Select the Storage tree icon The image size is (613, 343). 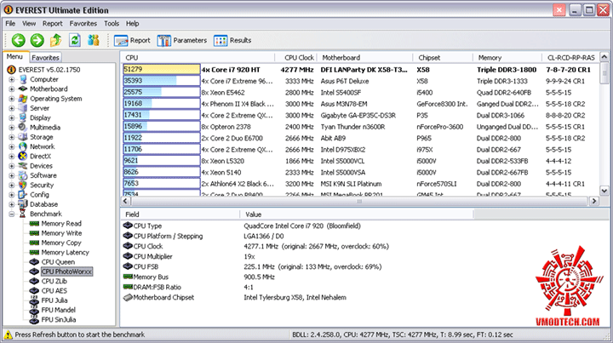point(23,137)
